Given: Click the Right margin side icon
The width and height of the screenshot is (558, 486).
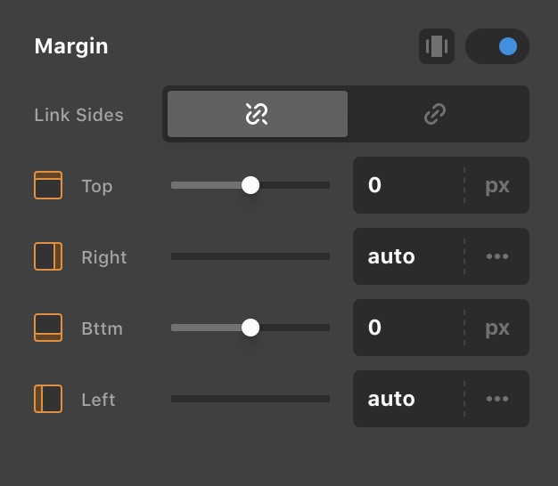Looking at the screenshot, I should (x=48, y=256).
